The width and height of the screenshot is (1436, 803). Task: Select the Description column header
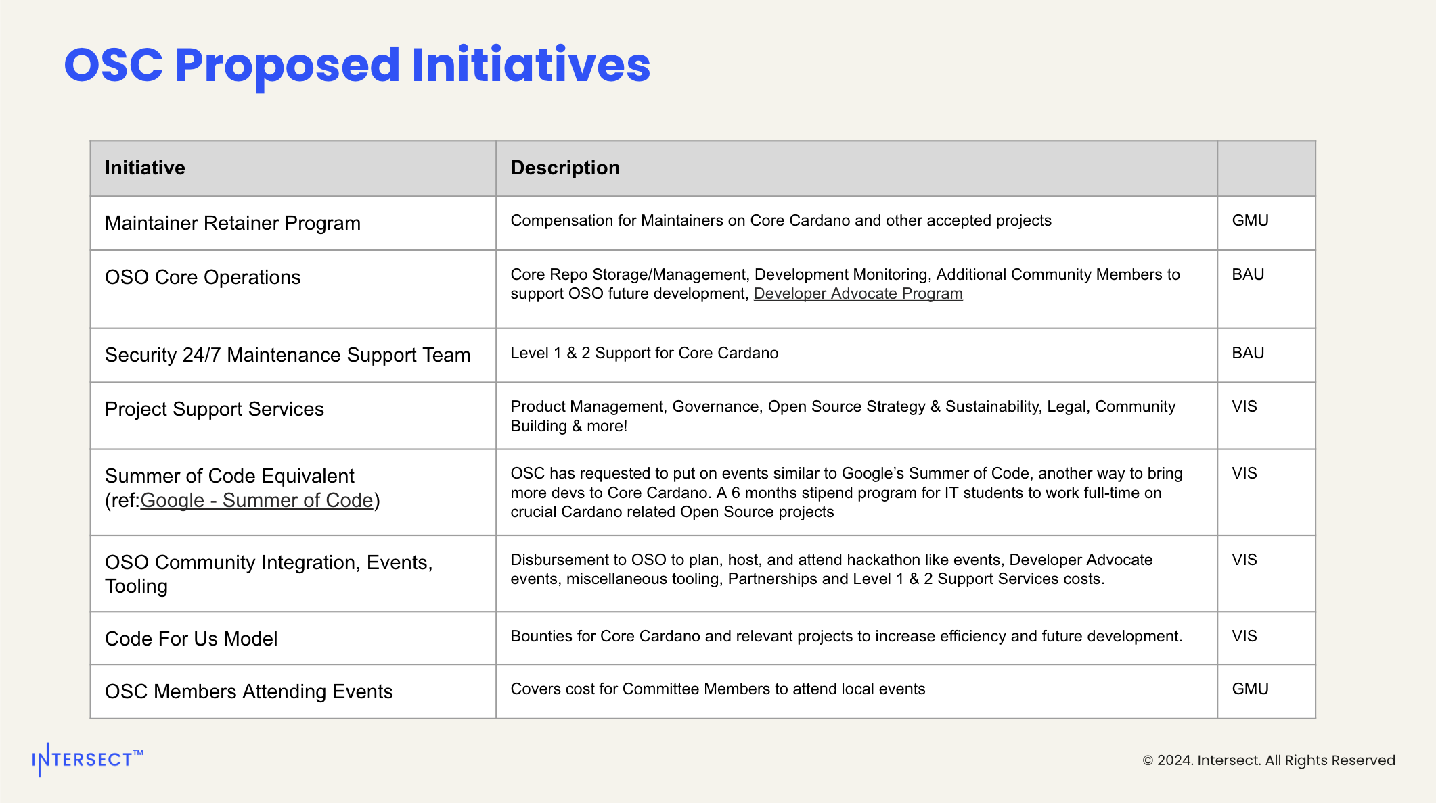pos(565,168)
